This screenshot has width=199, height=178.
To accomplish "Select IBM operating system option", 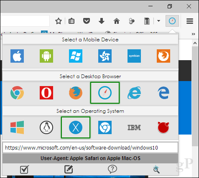I will (134, 127).
